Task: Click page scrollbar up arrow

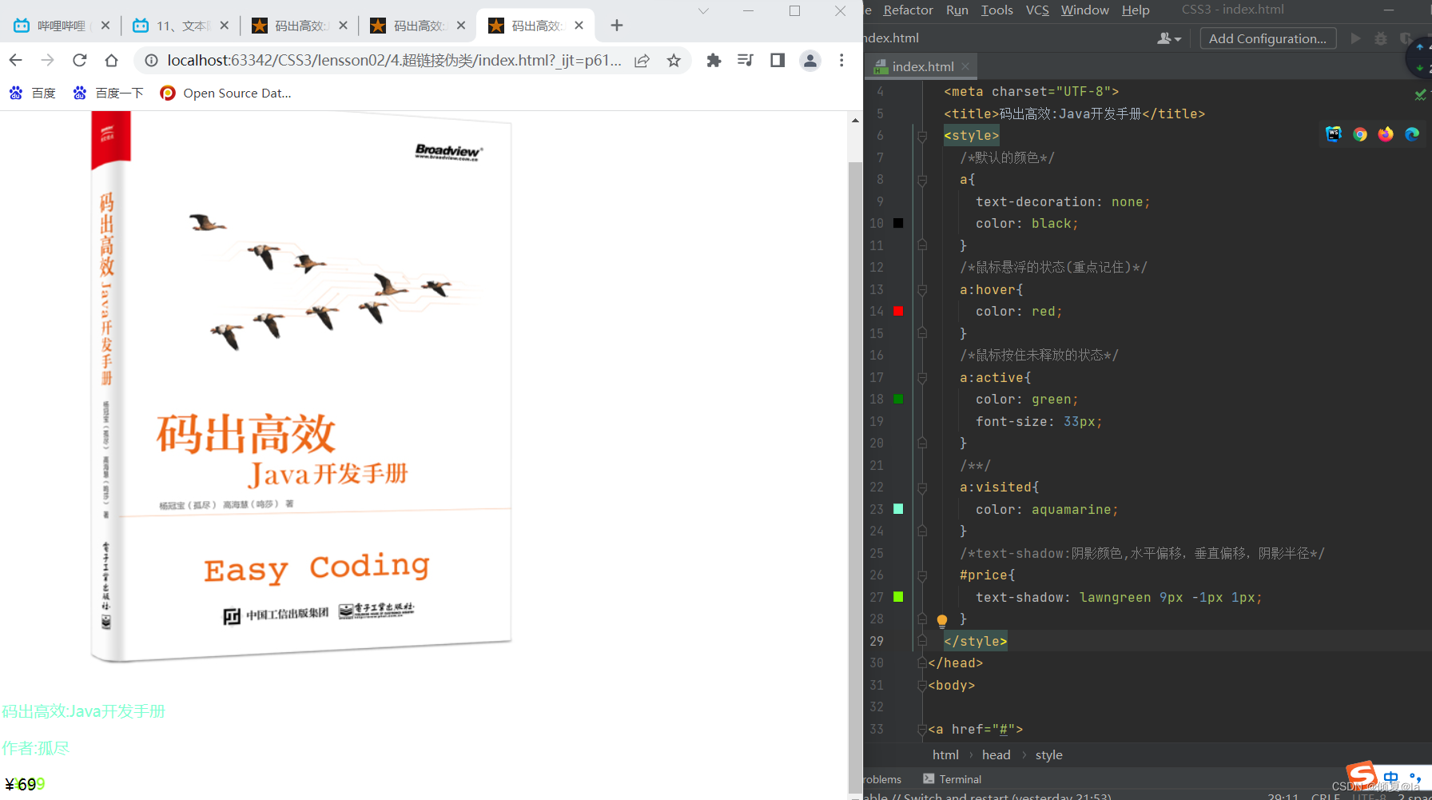Action: point(855,121)
